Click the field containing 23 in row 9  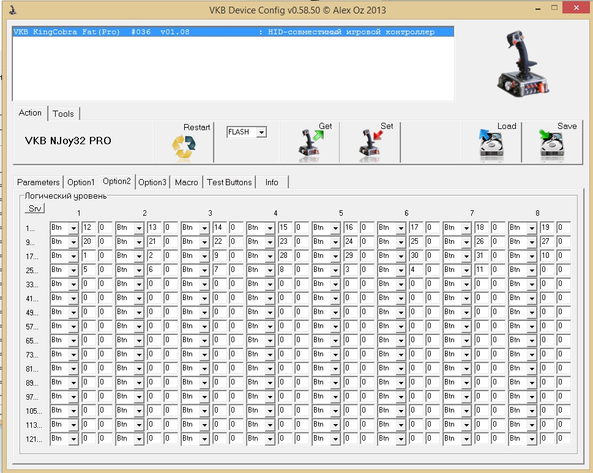click(x=285, y=241)
